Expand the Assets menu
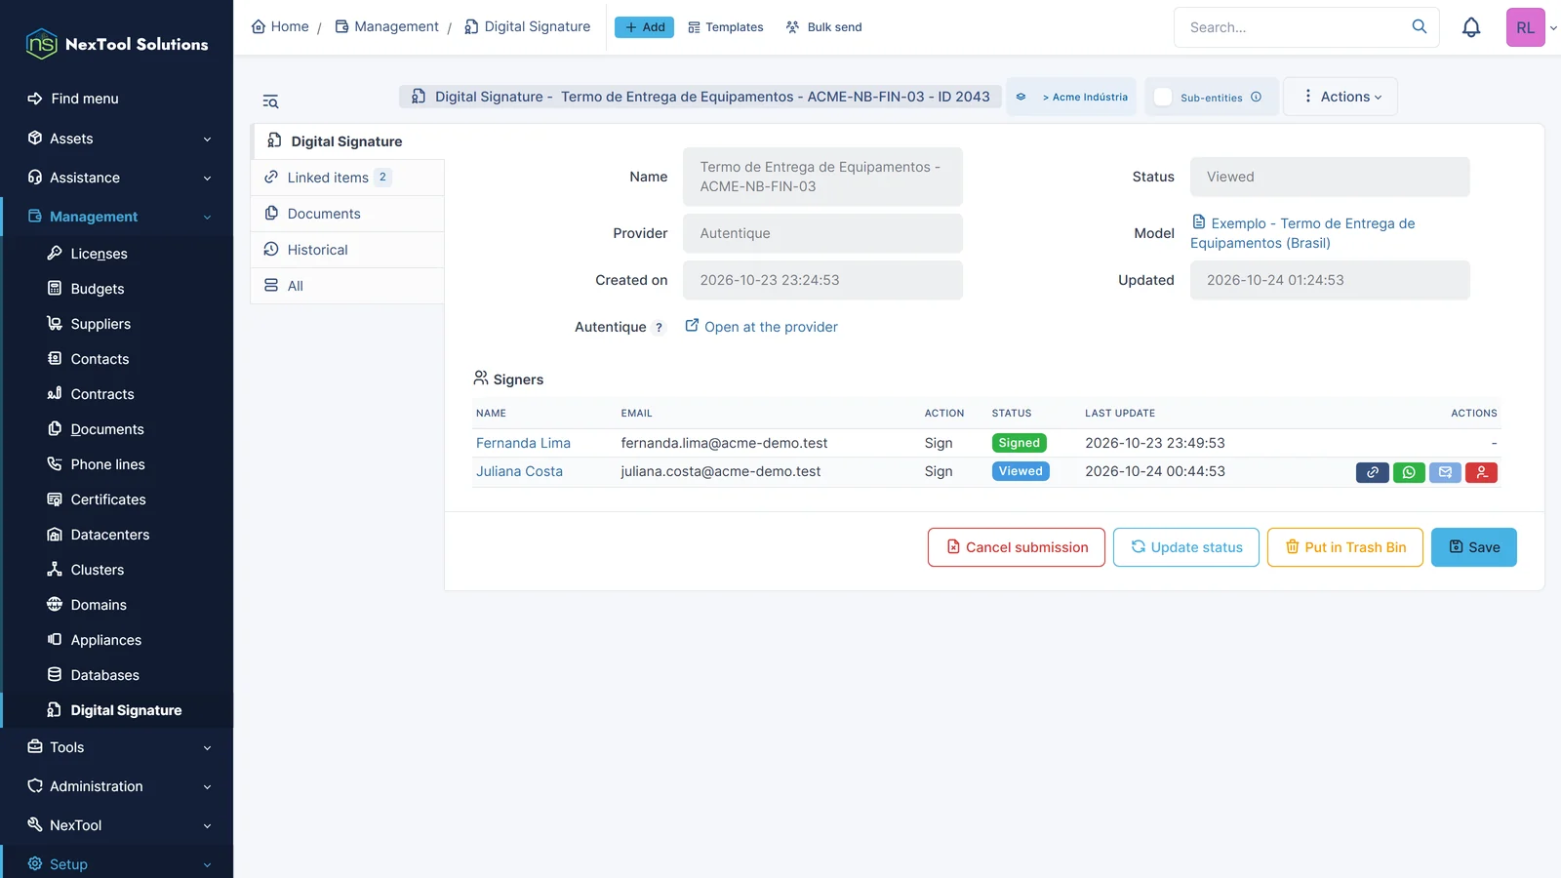 118,139
